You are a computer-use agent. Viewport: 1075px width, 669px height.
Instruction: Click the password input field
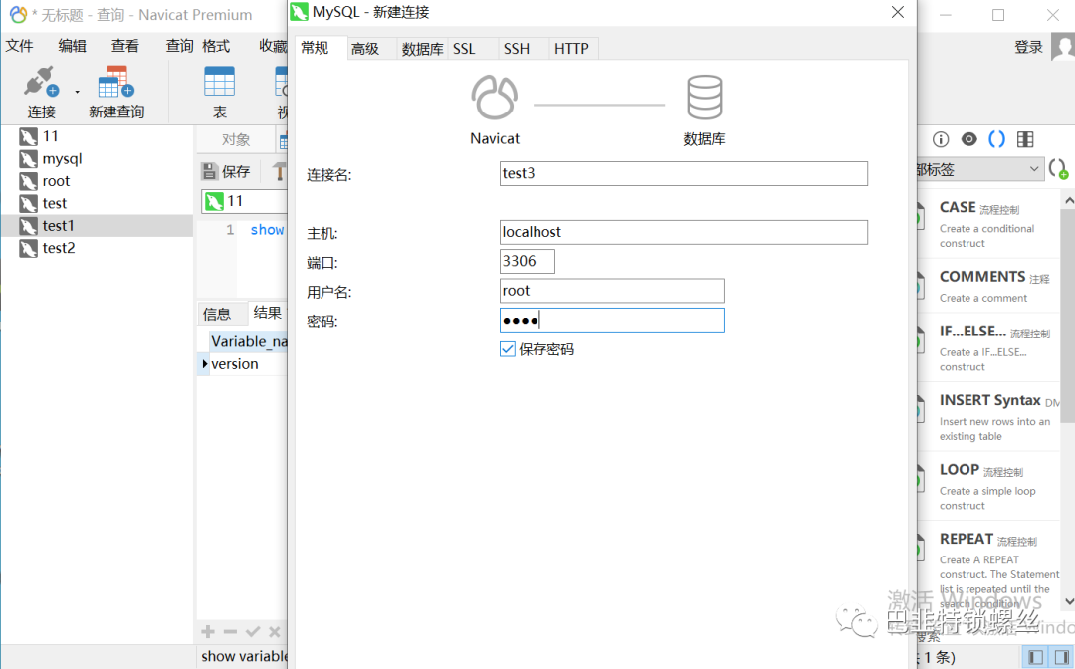(611, 321)
